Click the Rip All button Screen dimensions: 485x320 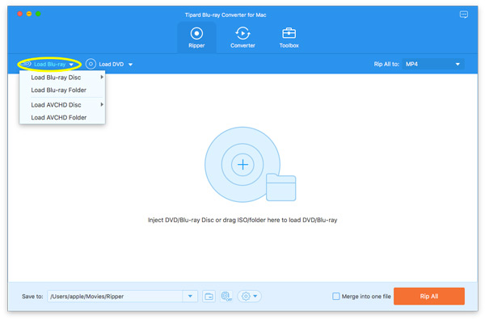click(429, 297)
